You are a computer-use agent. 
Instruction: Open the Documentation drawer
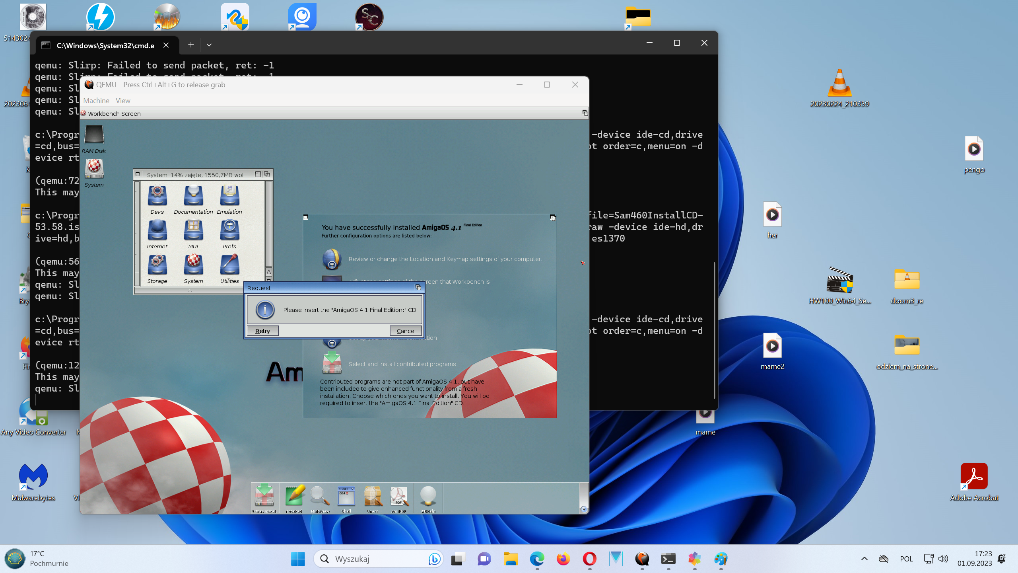point(193,200)
